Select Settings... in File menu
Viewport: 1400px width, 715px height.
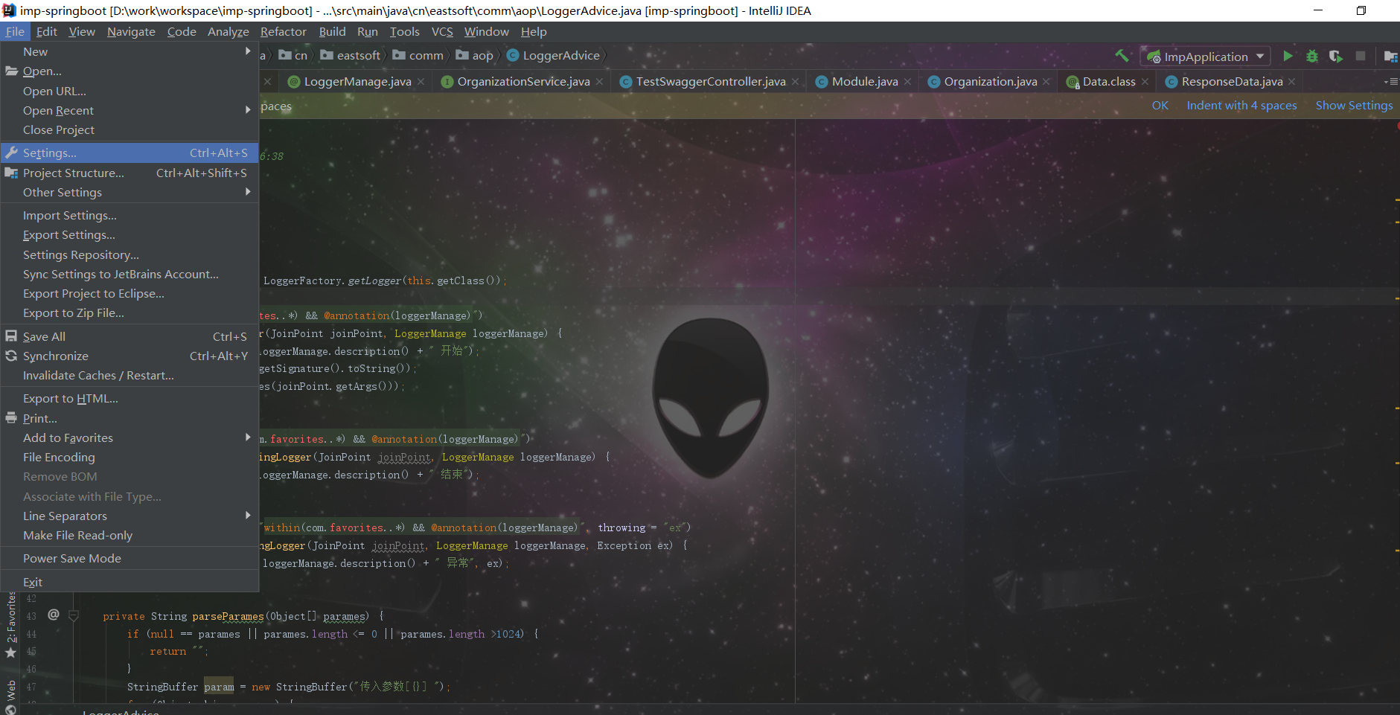(130, 153)
